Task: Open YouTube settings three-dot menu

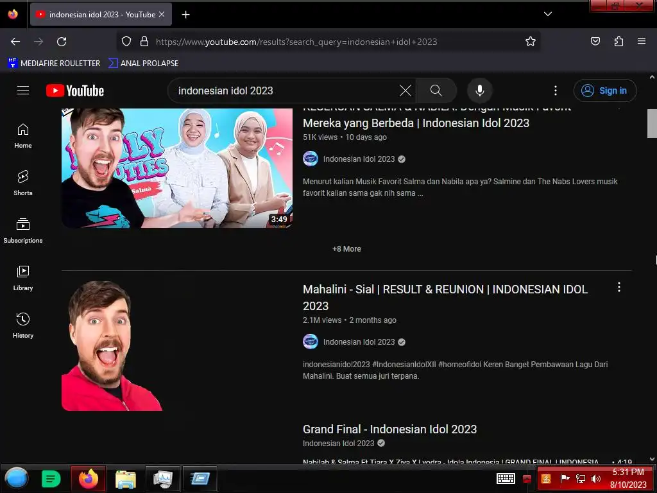Action: click(x=555, y=91)
